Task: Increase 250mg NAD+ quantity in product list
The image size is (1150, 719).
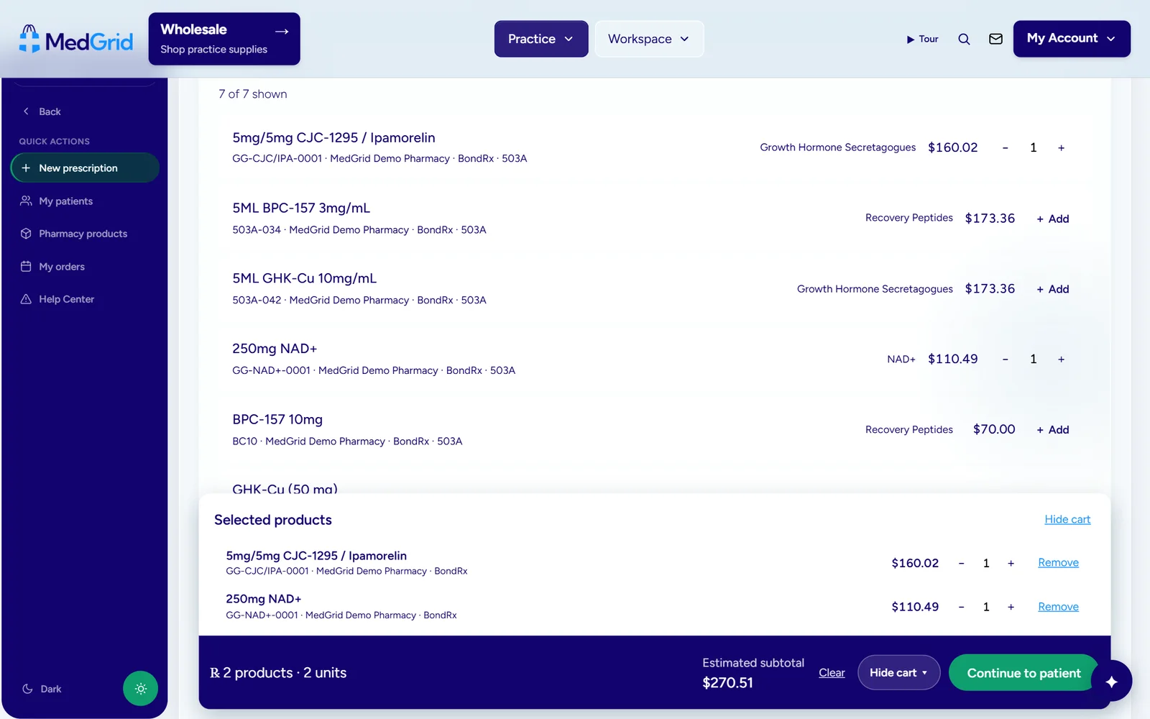Action: (1061, 359)
